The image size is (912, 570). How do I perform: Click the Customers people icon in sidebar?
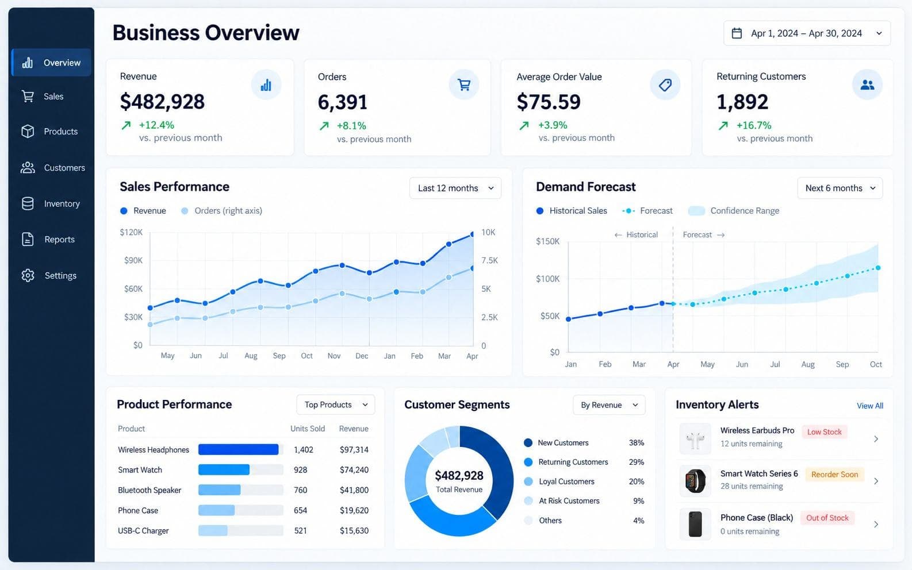click(x=28, y=167)
